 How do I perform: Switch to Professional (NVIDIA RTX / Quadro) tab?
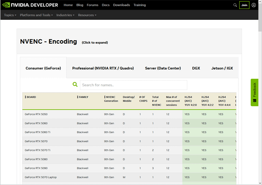click(103, 68)
